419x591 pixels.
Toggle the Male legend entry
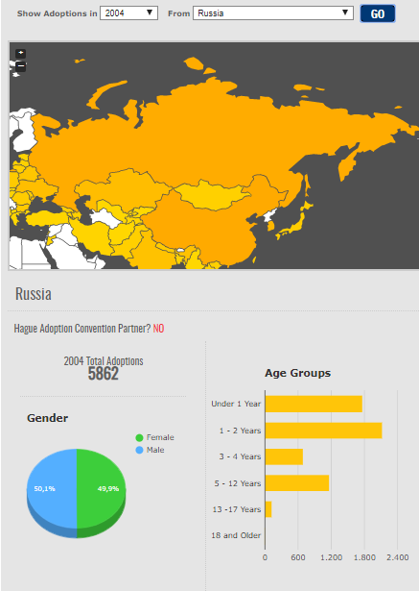(x=151, y=450)
